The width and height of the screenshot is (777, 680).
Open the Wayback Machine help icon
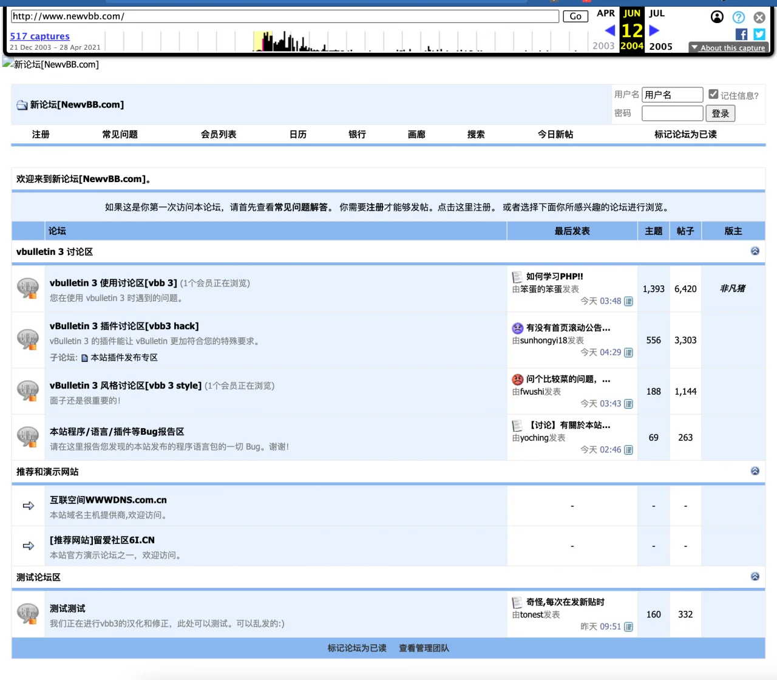(x=738, y=17)
